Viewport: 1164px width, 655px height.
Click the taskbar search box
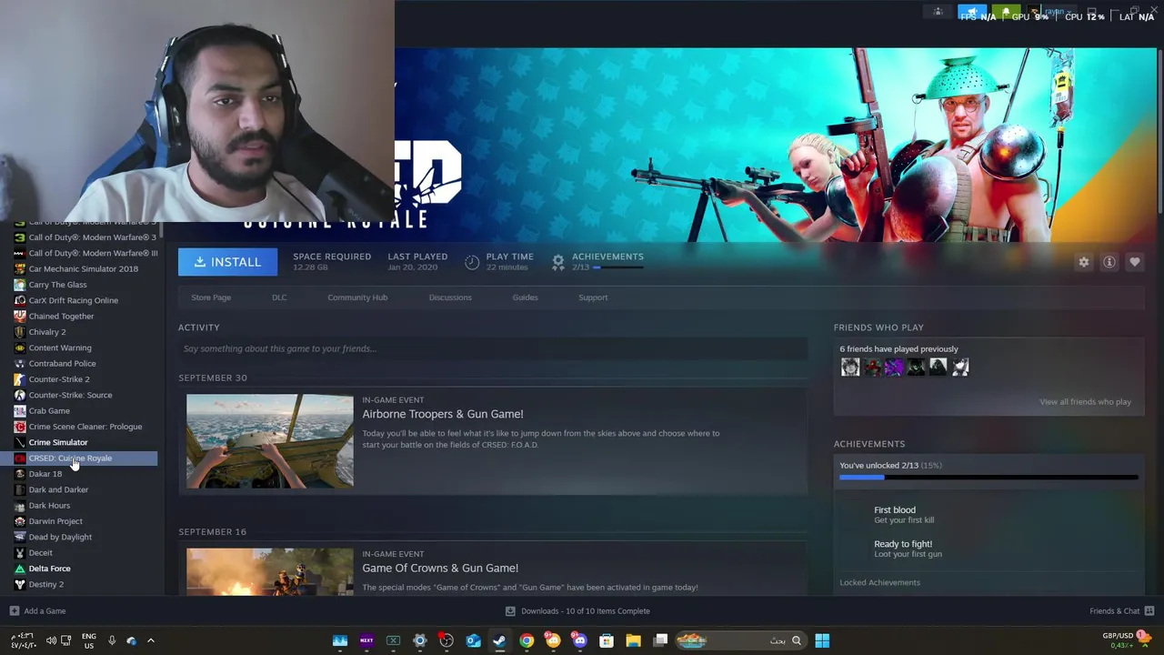[x=740, y=640]
